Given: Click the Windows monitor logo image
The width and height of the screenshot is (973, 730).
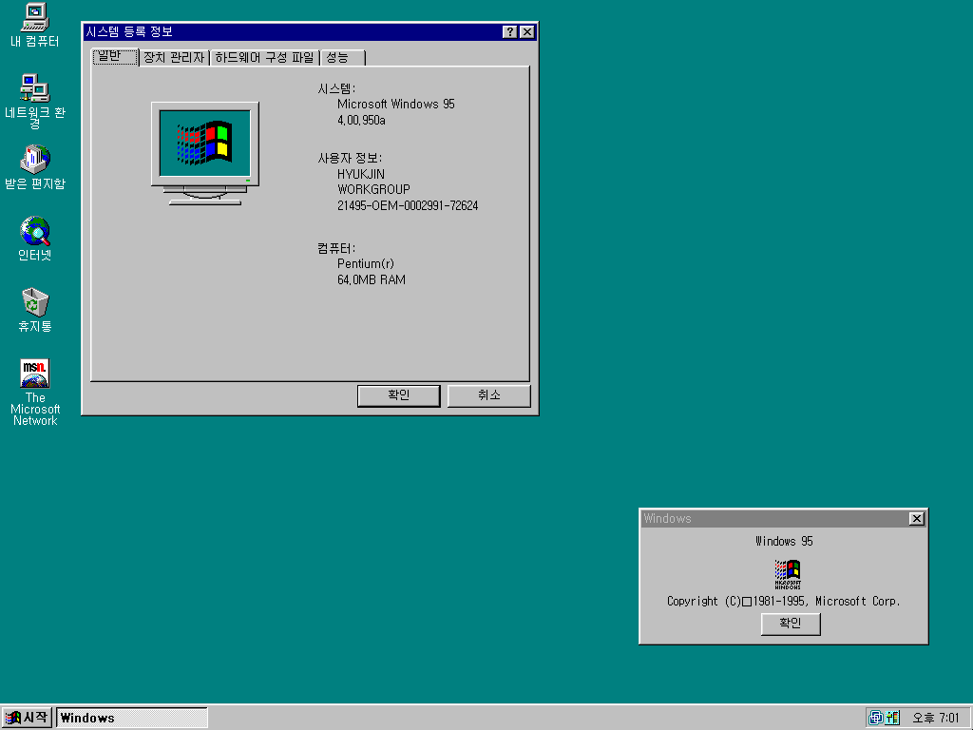Looking at the screenshot, I should click(x=205, y=153).
